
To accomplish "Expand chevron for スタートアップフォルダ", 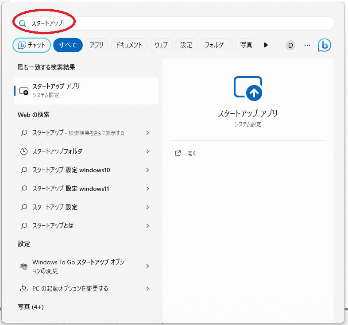I will (x=147, y=151).
